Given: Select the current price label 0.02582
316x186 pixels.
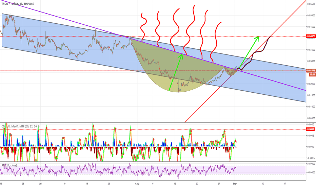Looking at the screenshot, I should pyautogui.click(x=311, y=71).
